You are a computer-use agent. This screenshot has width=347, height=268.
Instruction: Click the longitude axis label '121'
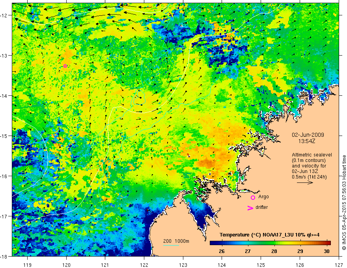click(105, 265)
